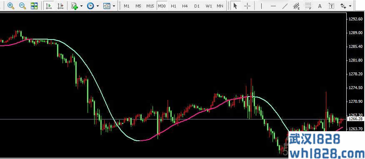This screenshot has width=365, height=159.
Task: Zoom out of the chart
Action: point(22,6)
